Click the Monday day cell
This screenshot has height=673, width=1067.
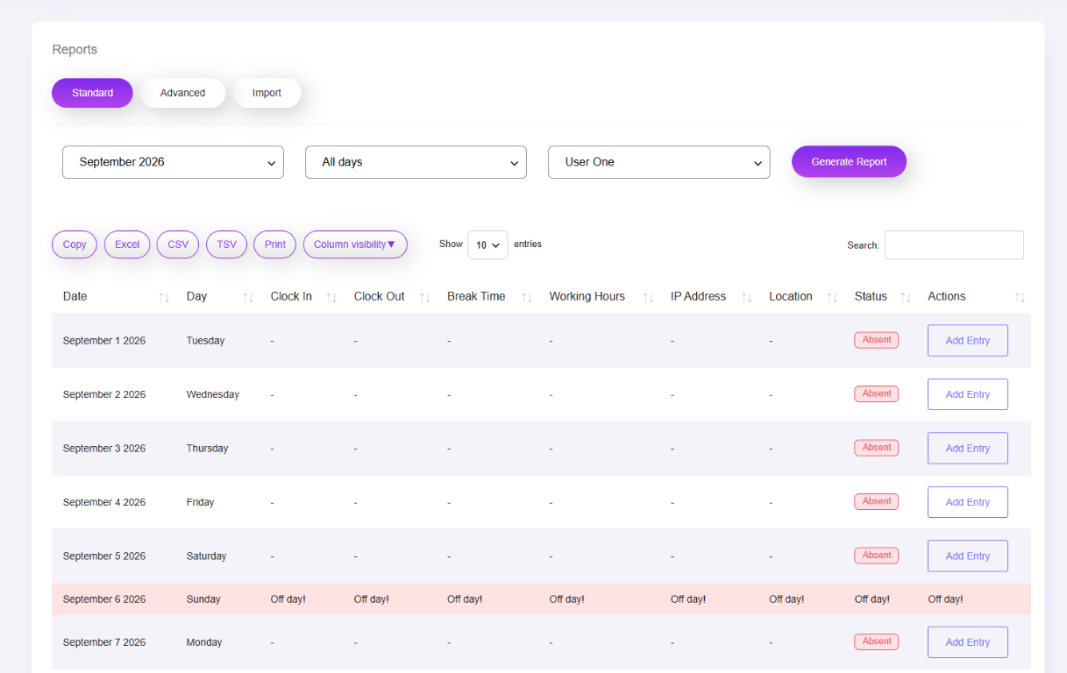[x=204, y=642]
